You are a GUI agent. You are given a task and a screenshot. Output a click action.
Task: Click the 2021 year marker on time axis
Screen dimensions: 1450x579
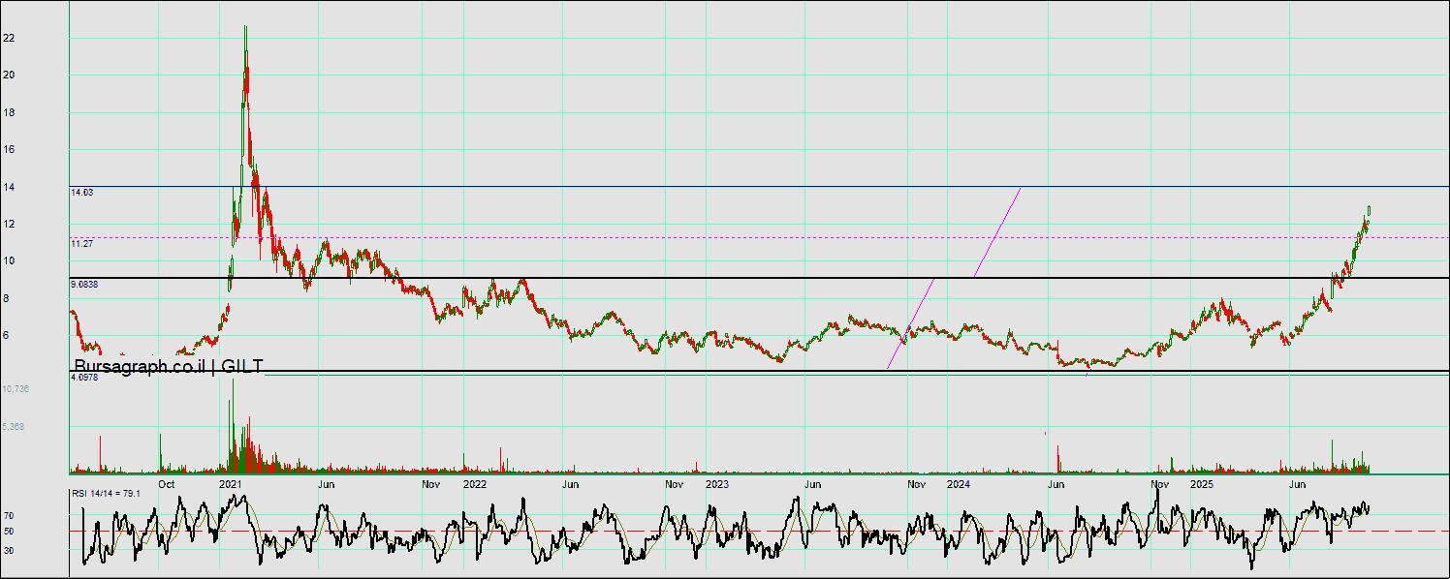(x=230, y=482)
